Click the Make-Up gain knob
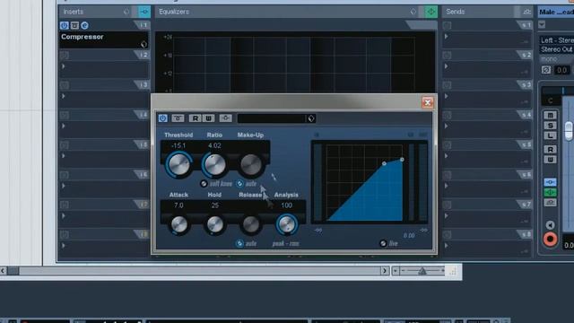Image resolution: width=574 pixels, height=323 pixels. coord(251,164)
